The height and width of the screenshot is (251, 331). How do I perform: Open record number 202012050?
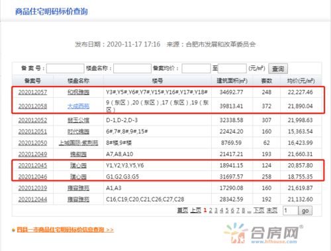point(32,143)
